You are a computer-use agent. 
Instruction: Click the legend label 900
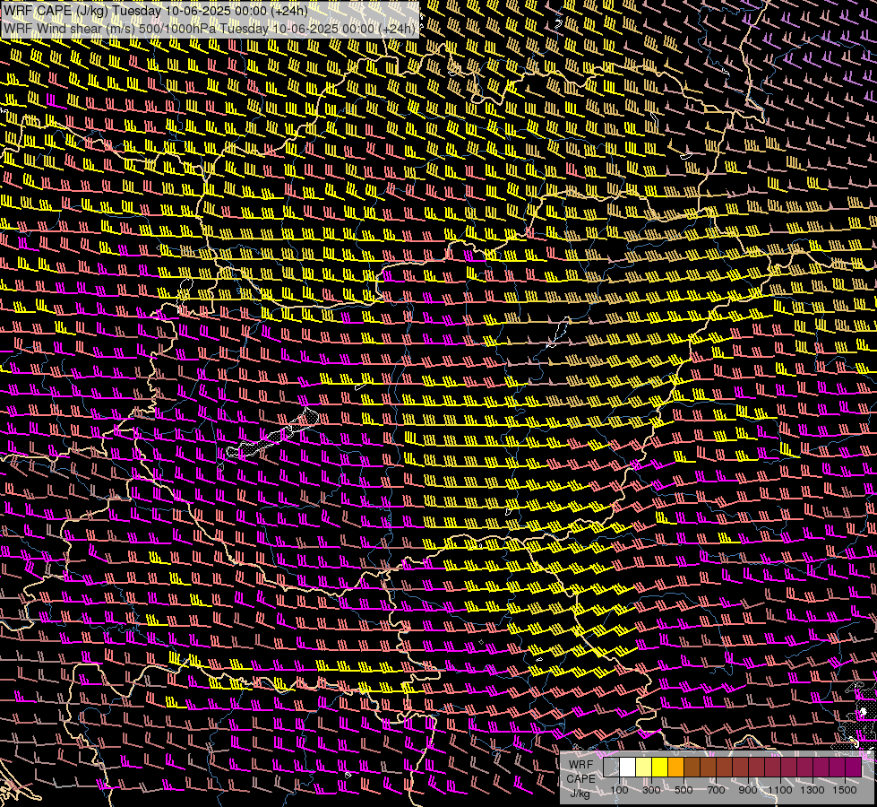coord(748,790)
